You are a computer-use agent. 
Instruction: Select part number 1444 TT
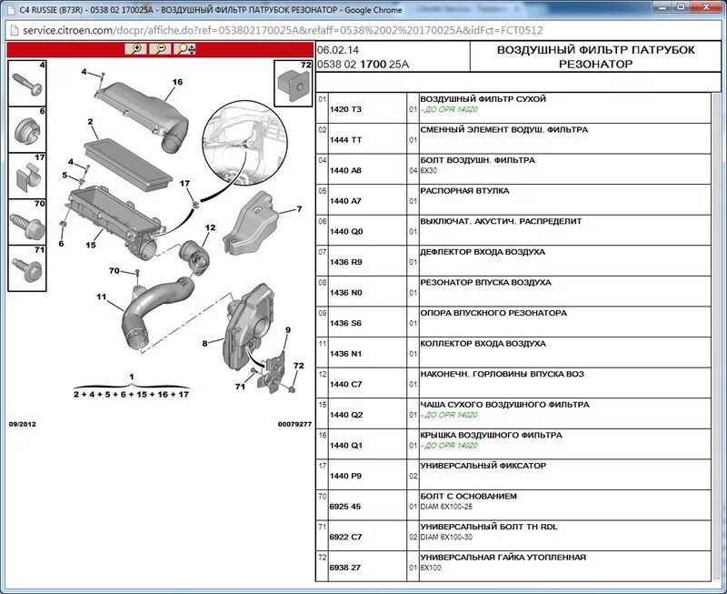[x=345, y=140]
